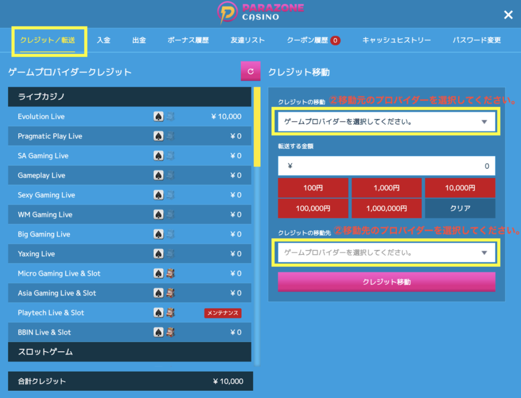Click the spade icon for BBIN Live & Slot
This screenshot has height=398, width=521.
tap(159, 332)
